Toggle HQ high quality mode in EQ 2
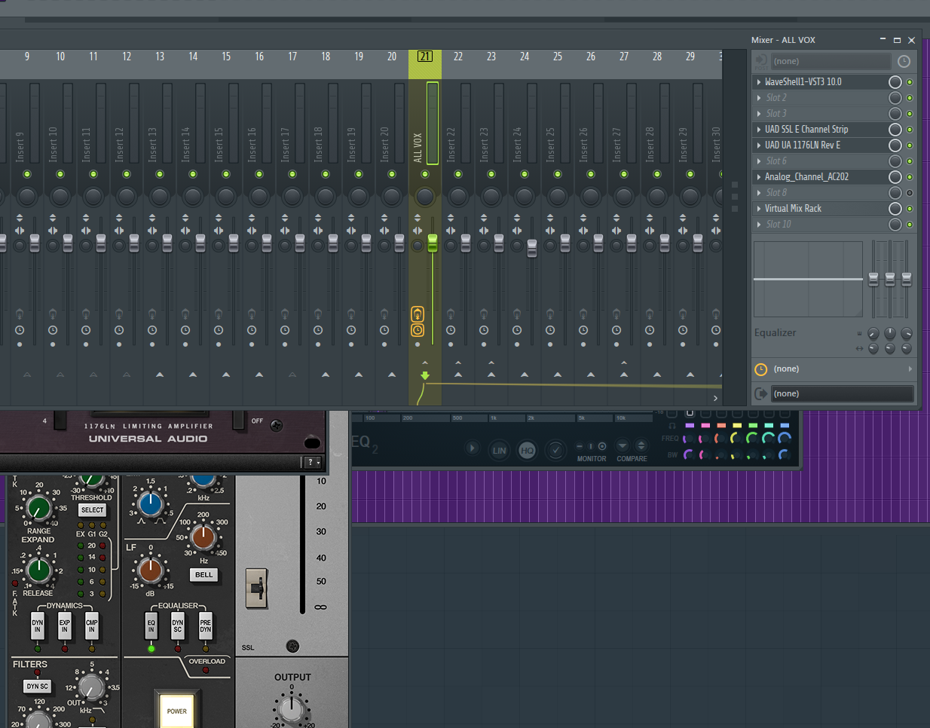930x728 pixels. tap(527, 451)
